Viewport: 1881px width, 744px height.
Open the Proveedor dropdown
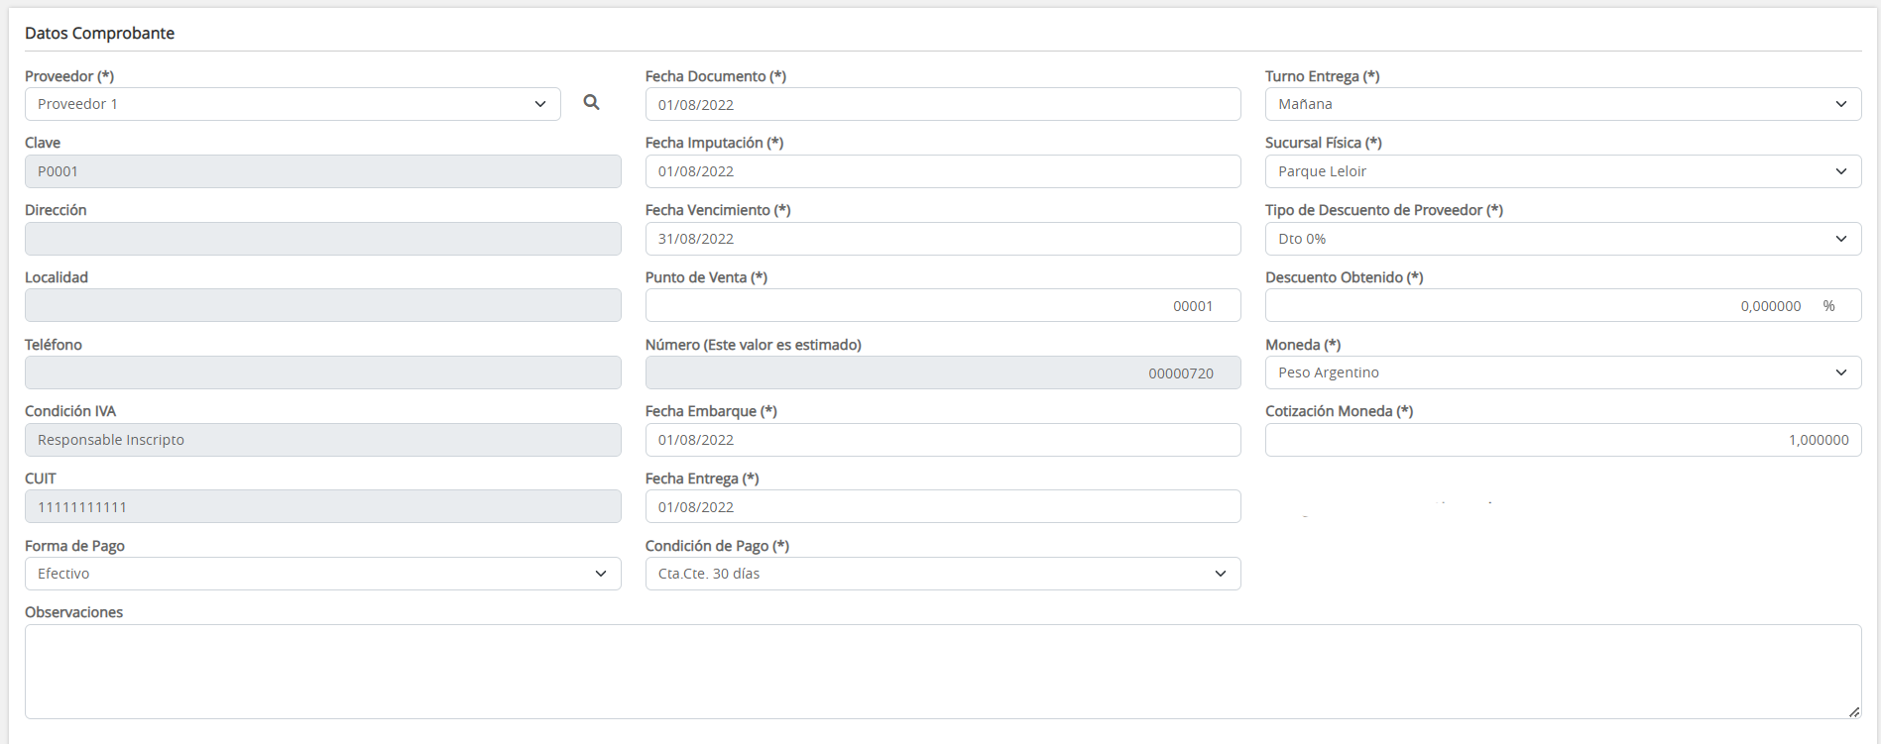pos(293,104)
